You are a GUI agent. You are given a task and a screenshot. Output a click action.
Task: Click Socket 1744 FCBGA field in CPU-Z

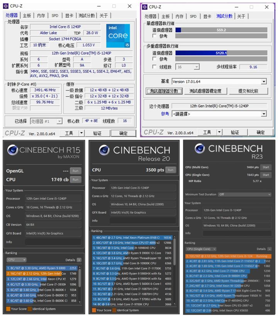65,39
